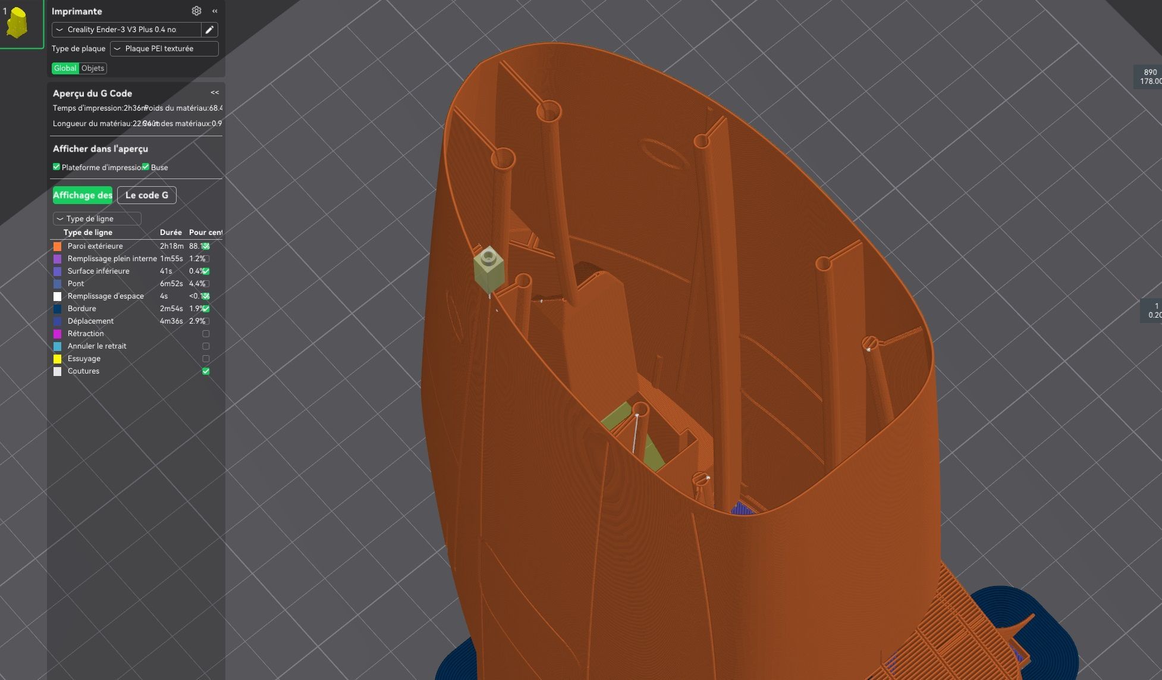Toggle Buse display checkbox
1162x680 pixels.
coord(146,167)
